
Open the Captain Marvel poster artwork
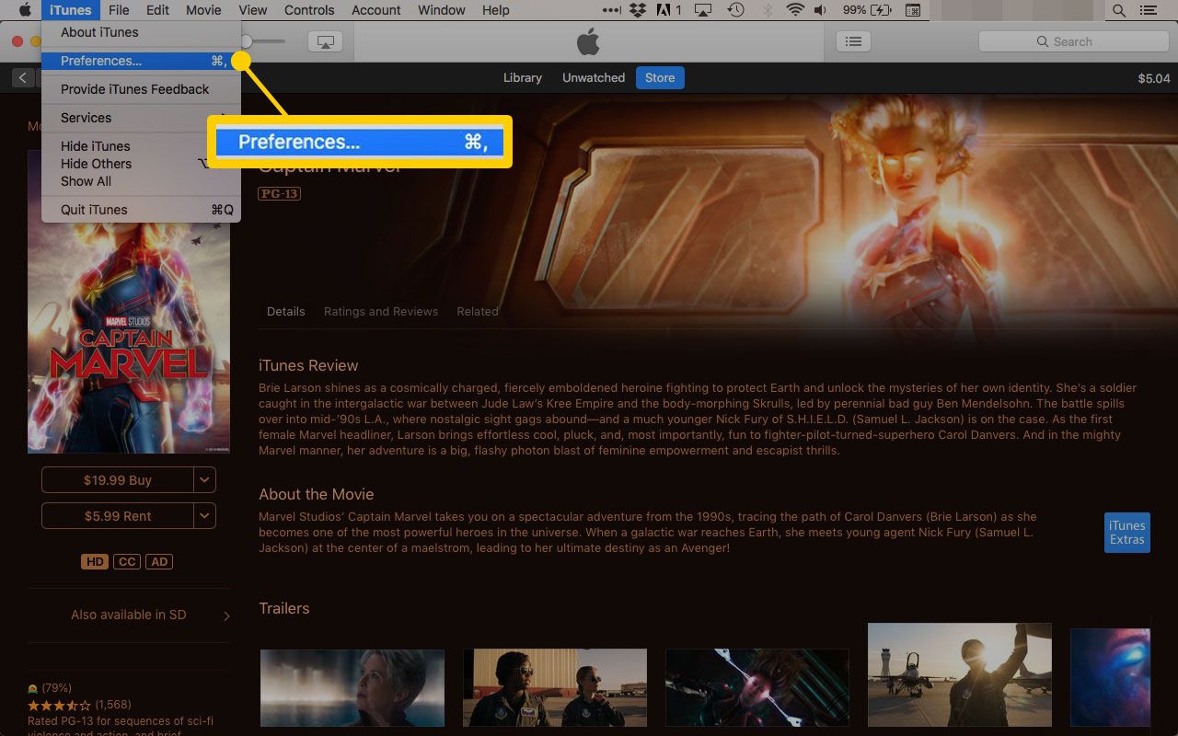(129, 302)
